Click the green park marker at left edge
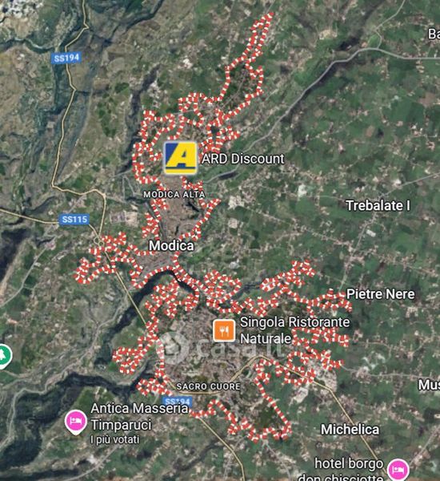This screenshot has width=440, height=481. (5, 357)
